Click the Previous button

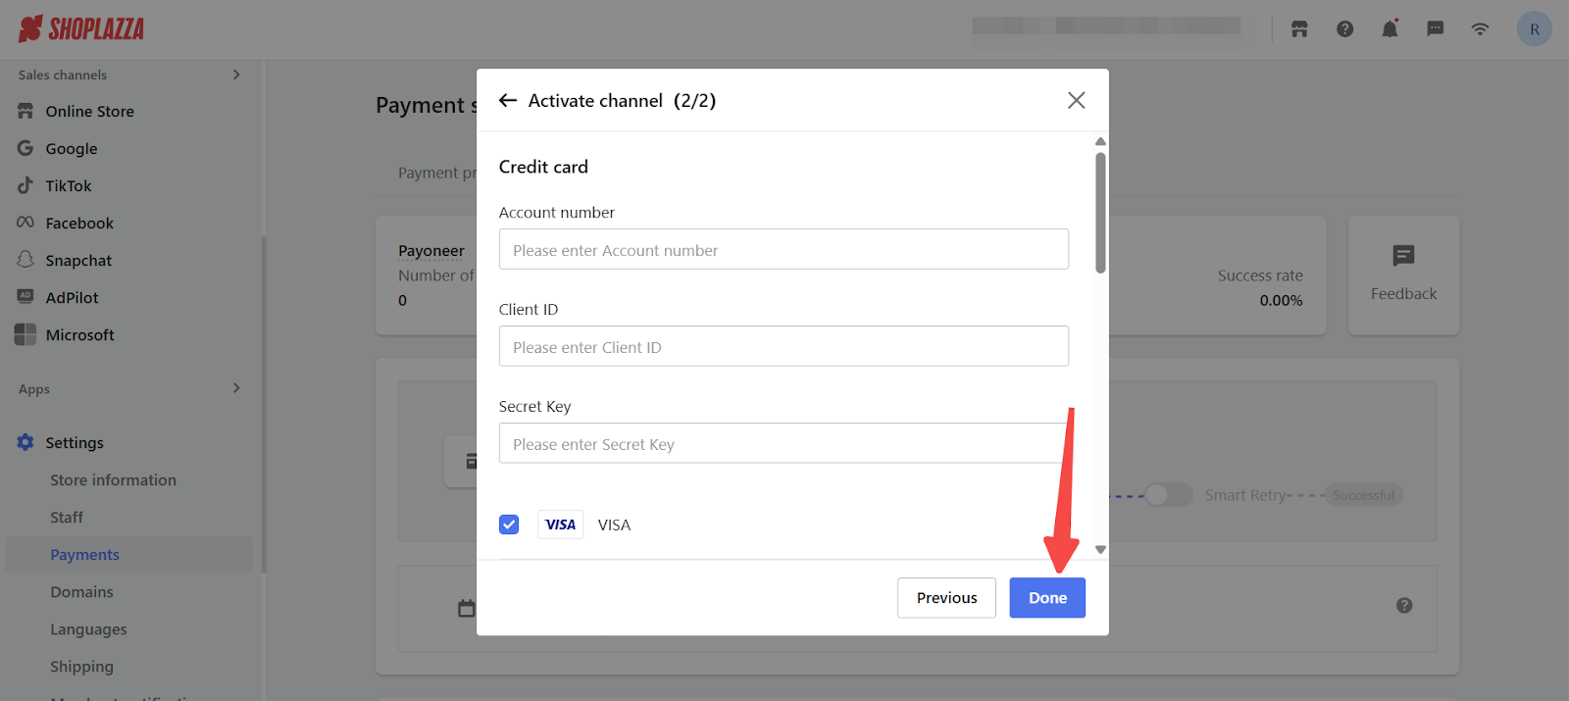[x=946, y=598]
